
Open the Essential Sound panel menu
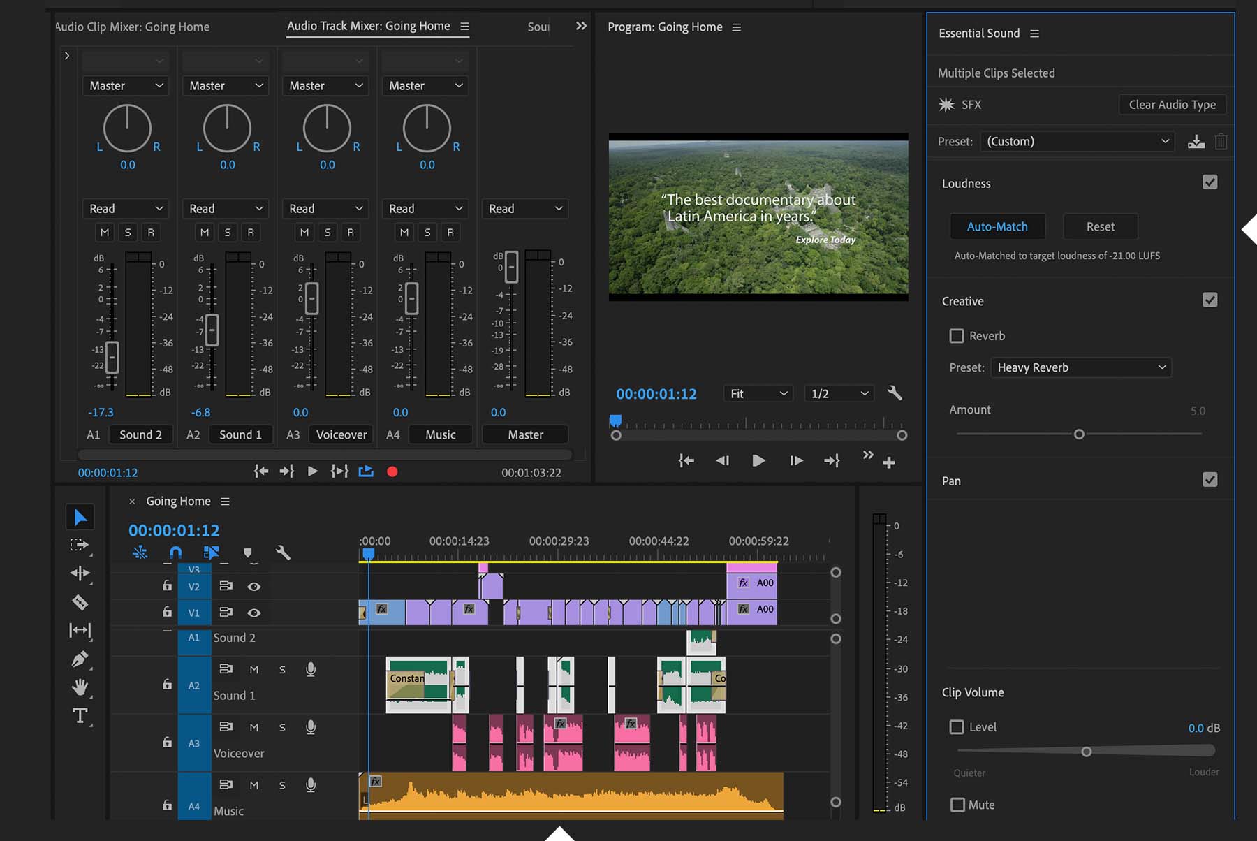1035,34
